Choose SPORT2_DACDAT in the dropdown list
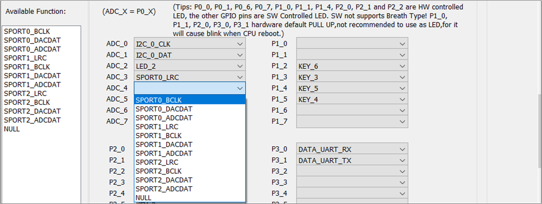542x204 pixels. (190, 180)
